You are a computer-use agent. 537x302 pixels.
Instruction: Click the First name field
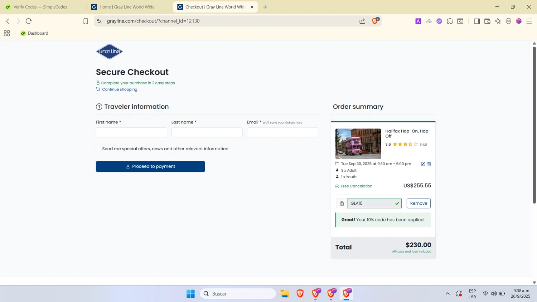[131, 132]
